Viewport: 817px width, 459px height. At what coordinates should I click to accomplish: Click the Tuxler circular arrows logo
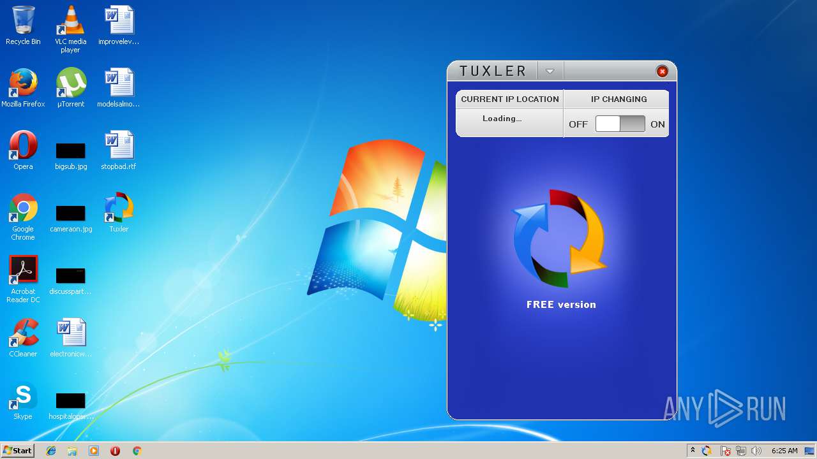pyautogui.click(x=560, y=239)
